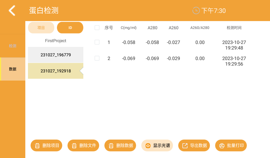This screenshot has height=158, width=270.
Task: Select the ID tab
Action: click(70, 27)
